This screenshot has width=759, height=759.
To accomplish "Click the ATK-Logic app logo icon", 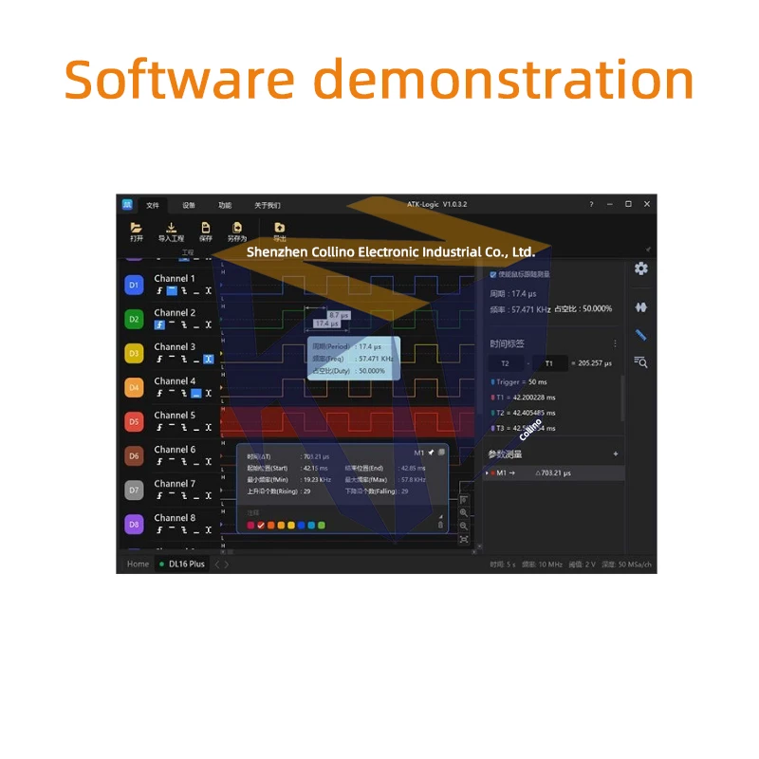I will point(127,204).
